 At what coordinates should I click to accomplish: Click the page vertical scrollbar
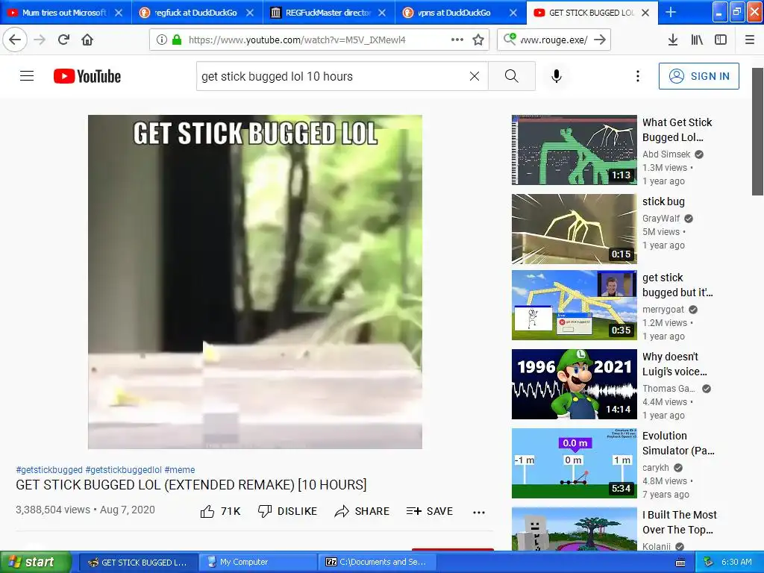pyautogui.click(x=757, y=131)
